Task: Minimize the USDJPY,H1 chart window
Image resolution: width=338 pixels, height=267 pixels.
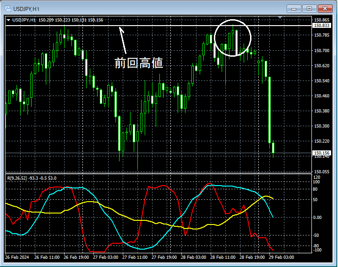Action: point(294,9)
